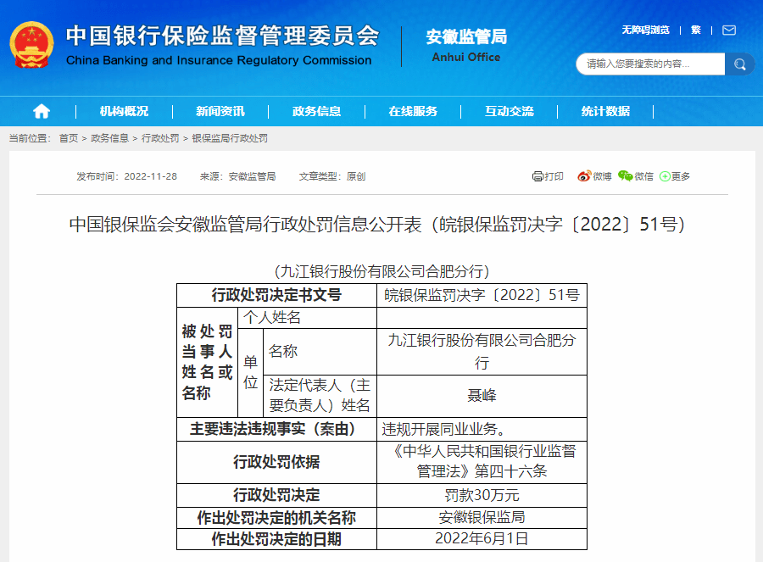This screenshot has width=763, height=562.
Task: Click the Anhui Office English label
Action: (x=466, y=58)
